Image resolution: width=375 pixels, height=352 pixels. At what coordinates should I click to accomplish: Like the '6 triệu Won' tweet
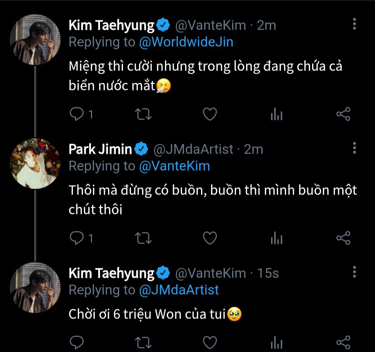[x=210, y=342]
